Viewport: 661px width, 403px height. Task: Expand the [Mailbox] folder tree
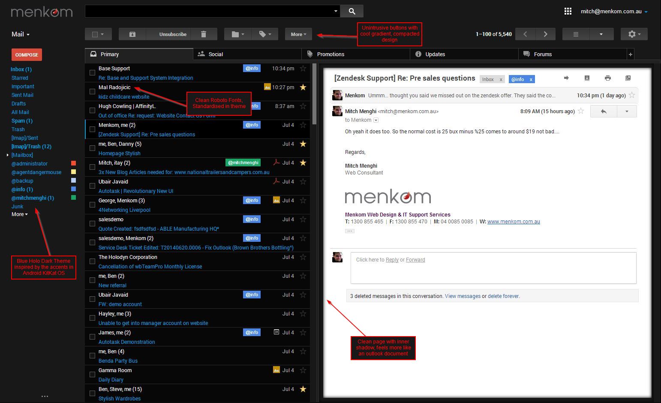[x=8, y=155]
